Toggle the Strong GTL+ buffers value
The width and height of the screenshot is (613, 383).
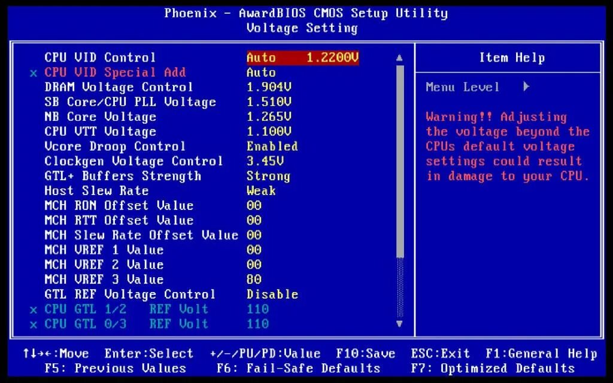click(269, 176)
